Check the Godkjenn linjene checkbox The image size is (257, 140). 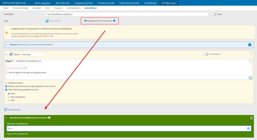click(x=6, y=83)
